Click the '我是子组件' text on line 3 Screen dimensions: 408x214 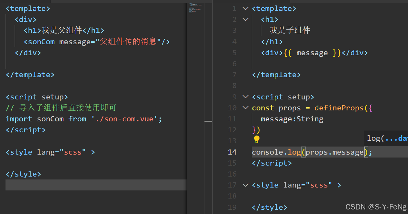pos(290,30)
